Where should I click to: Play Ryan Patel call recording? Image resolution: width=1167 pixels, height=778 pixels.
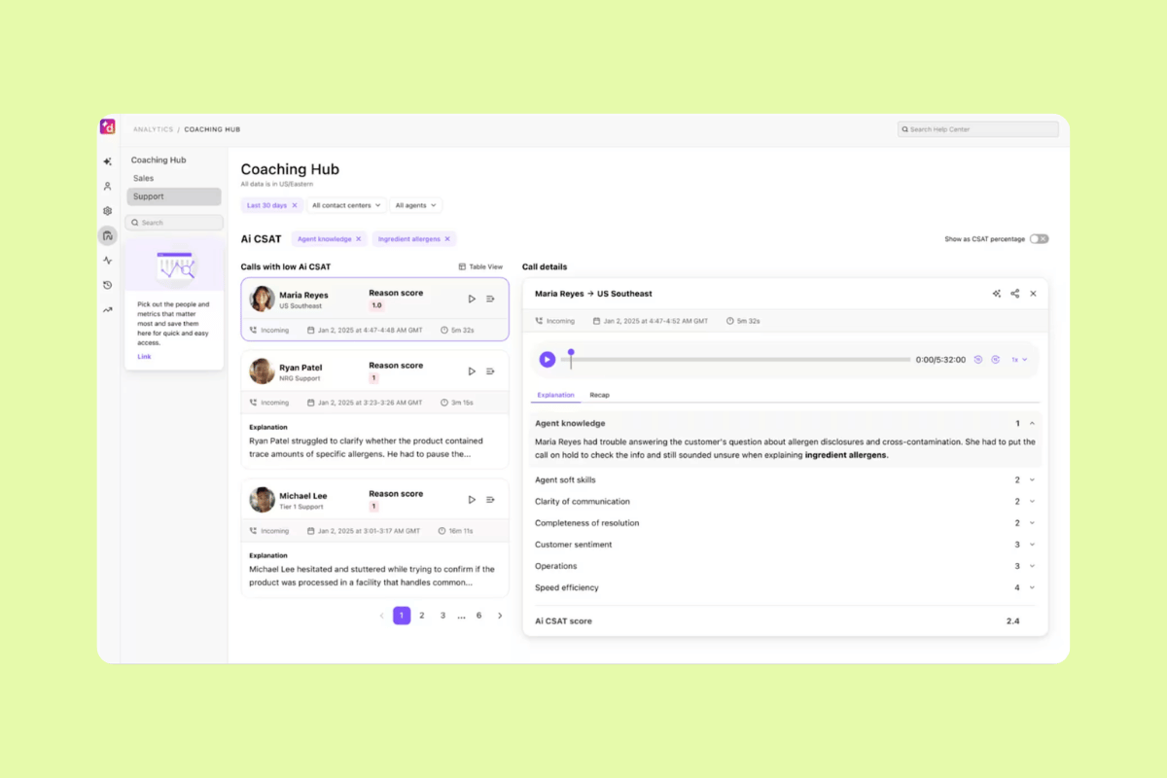tap(472, 371)
